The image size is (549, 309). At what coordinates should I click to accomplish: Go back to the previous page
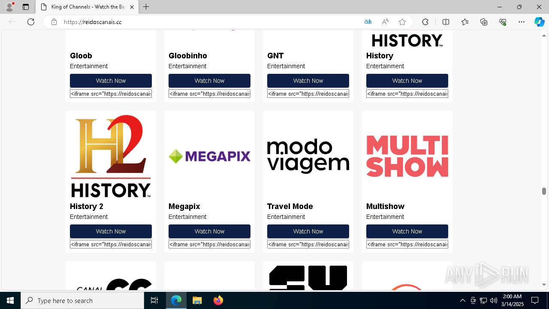[12, 22]
